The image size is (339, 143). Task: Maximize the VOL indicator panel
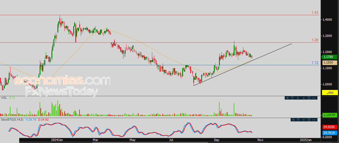click(292, 98)
